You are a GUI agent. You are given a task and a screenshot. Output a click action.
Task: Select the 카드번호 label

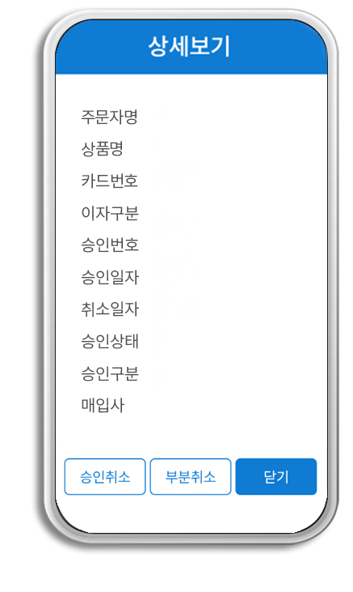coord(110,181)
